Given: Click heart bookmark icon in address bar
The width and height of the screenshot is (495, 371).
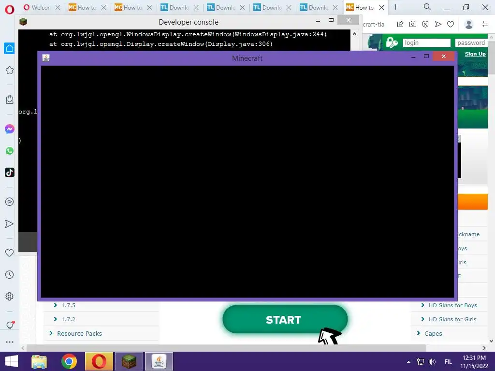Looking at the screenshot, I should [x=451, y=24].
